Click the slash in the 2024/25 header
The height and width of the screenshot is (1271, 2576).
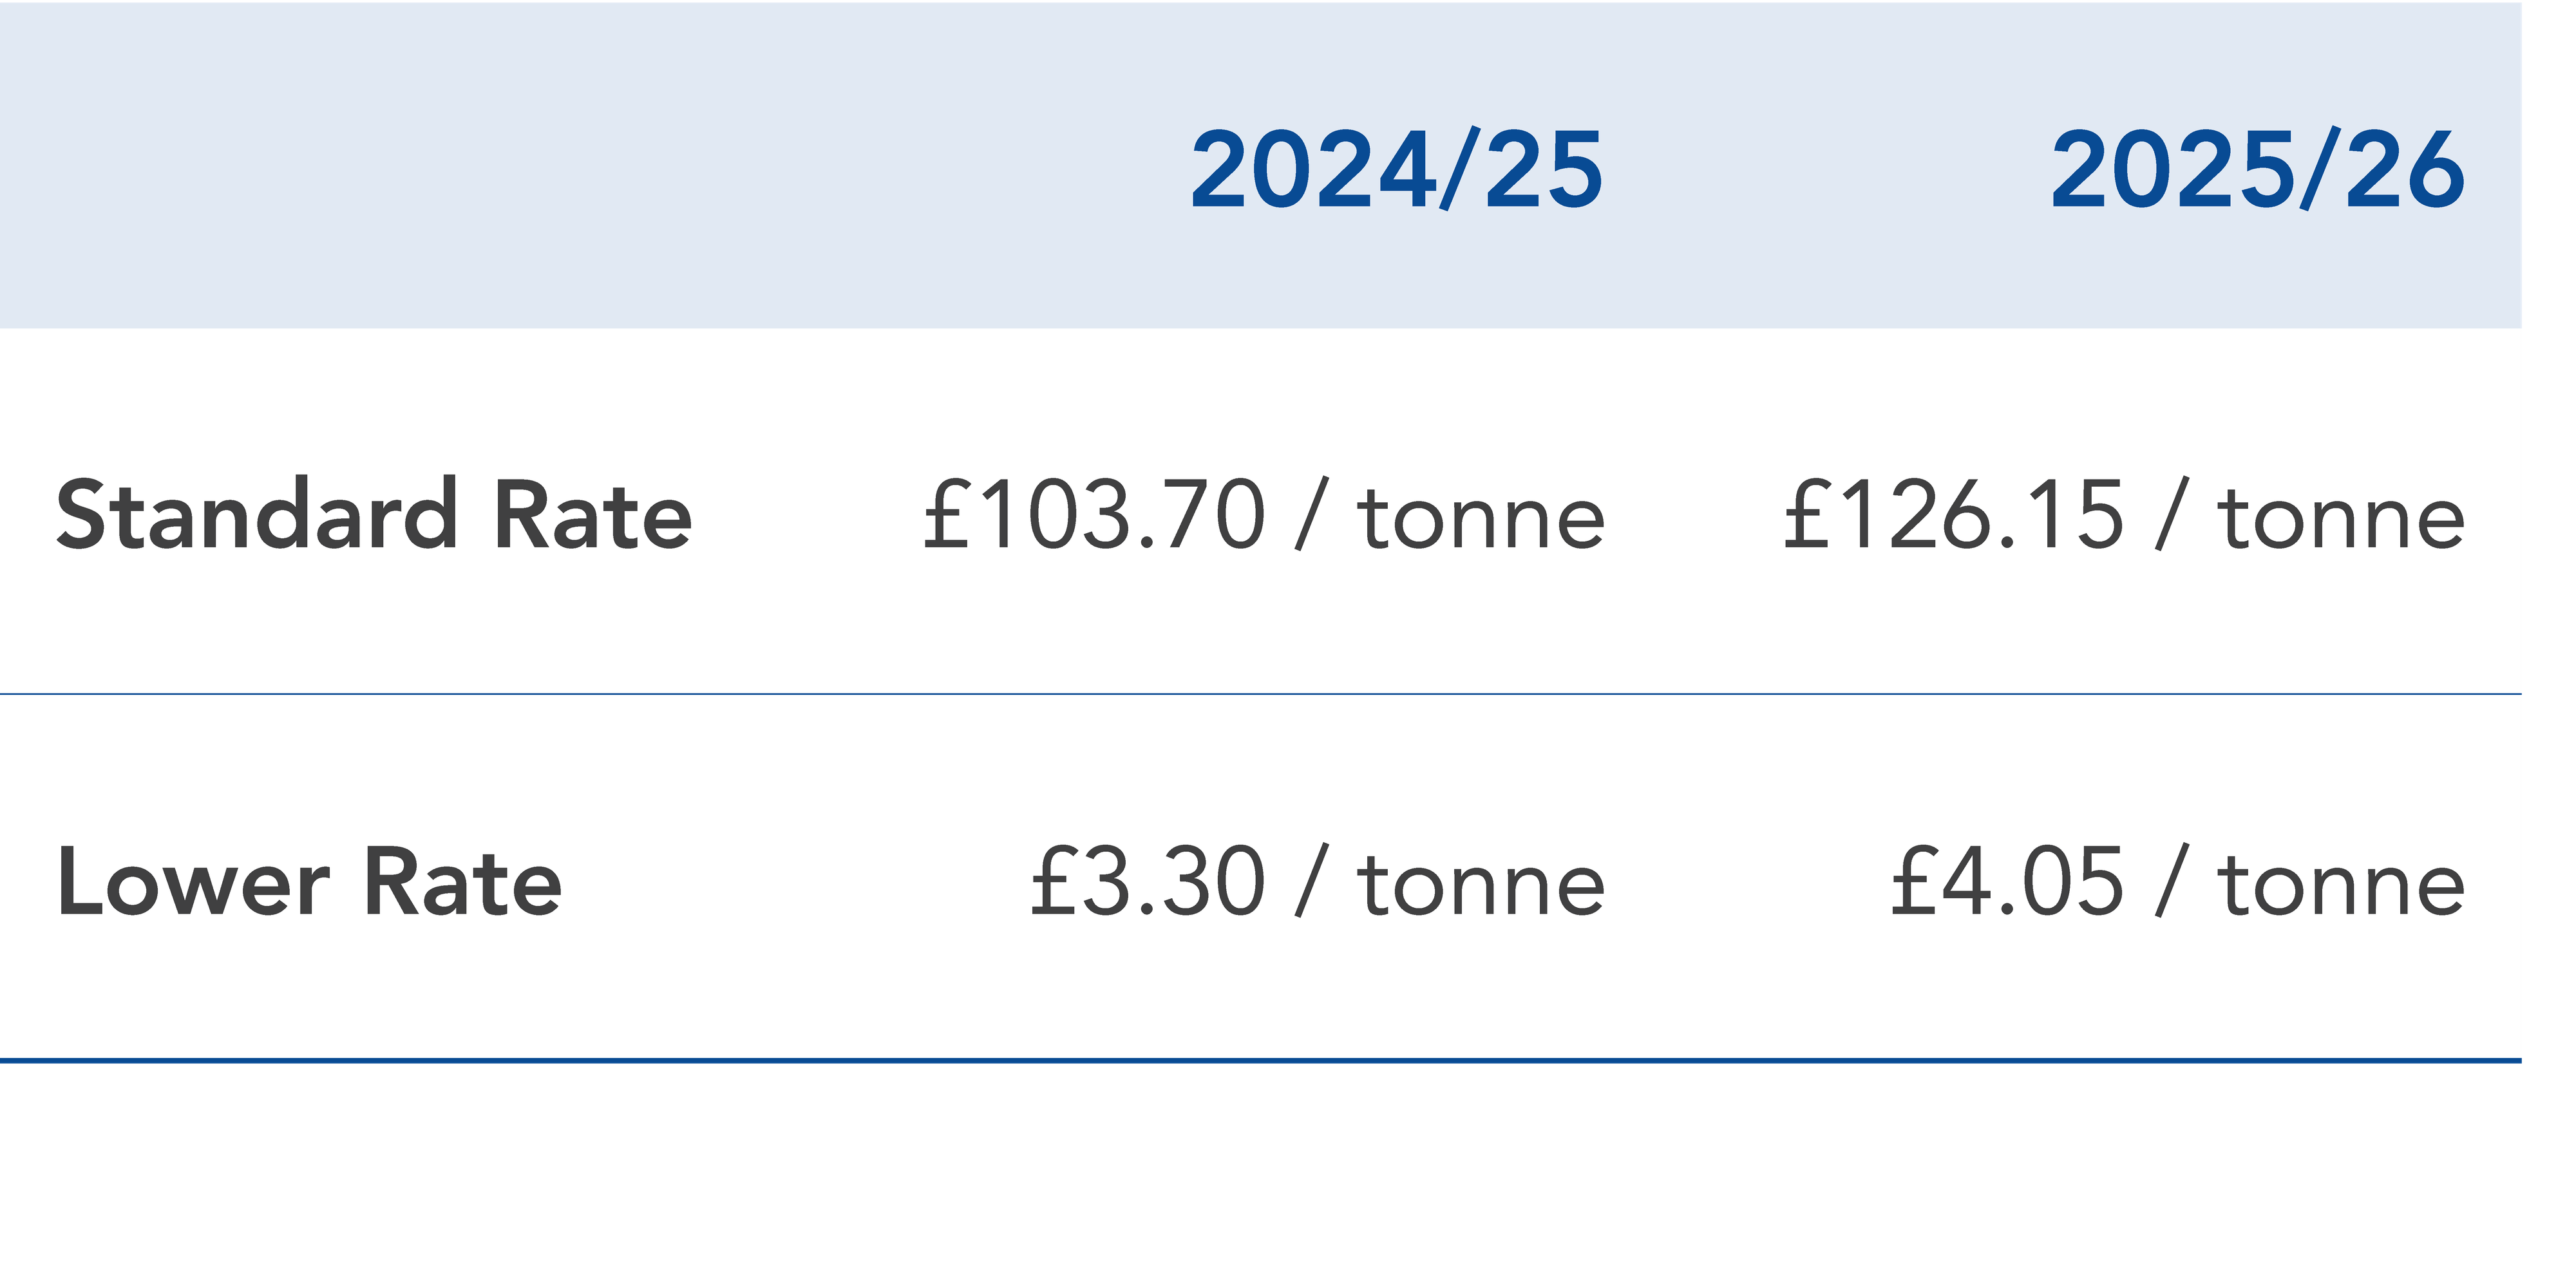tap(1460, 170)
